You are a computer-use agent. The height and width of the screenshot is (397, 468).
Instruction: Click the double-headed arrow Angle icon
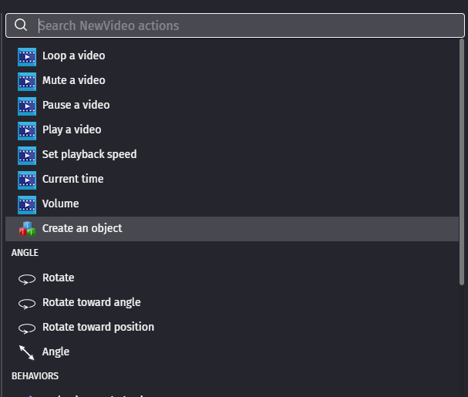[27, 352]
